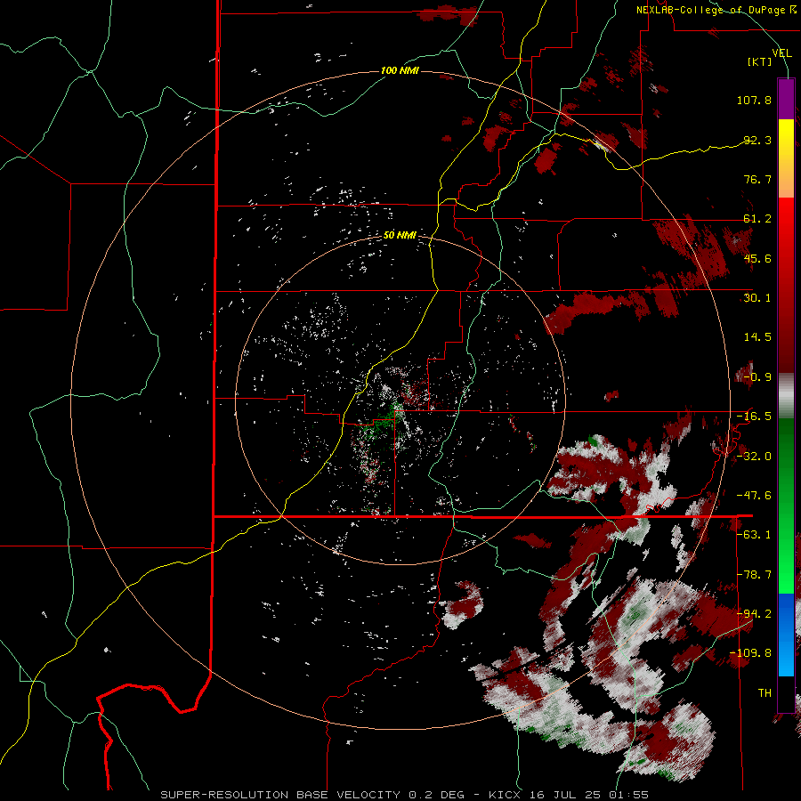This screenshot has height=801, width=801.
Task: Click the -0.9 legend value
Action: 757,377
